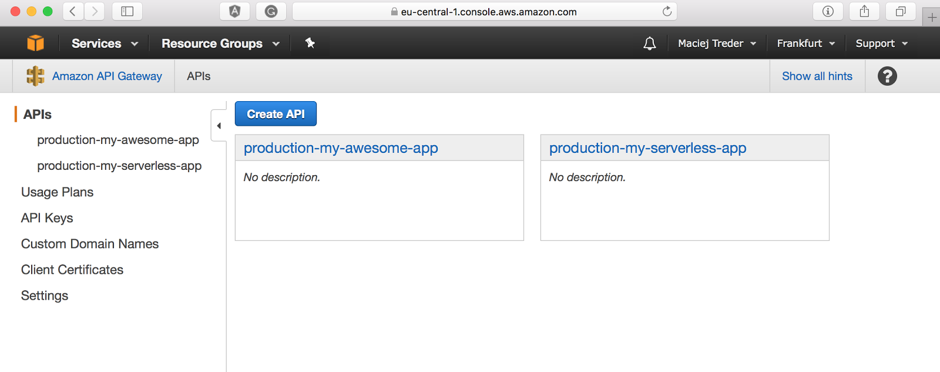Click the AdGuard shield extension icon
Image resolution: width=940 pixels, height=372 pixels.
(234, 11)
